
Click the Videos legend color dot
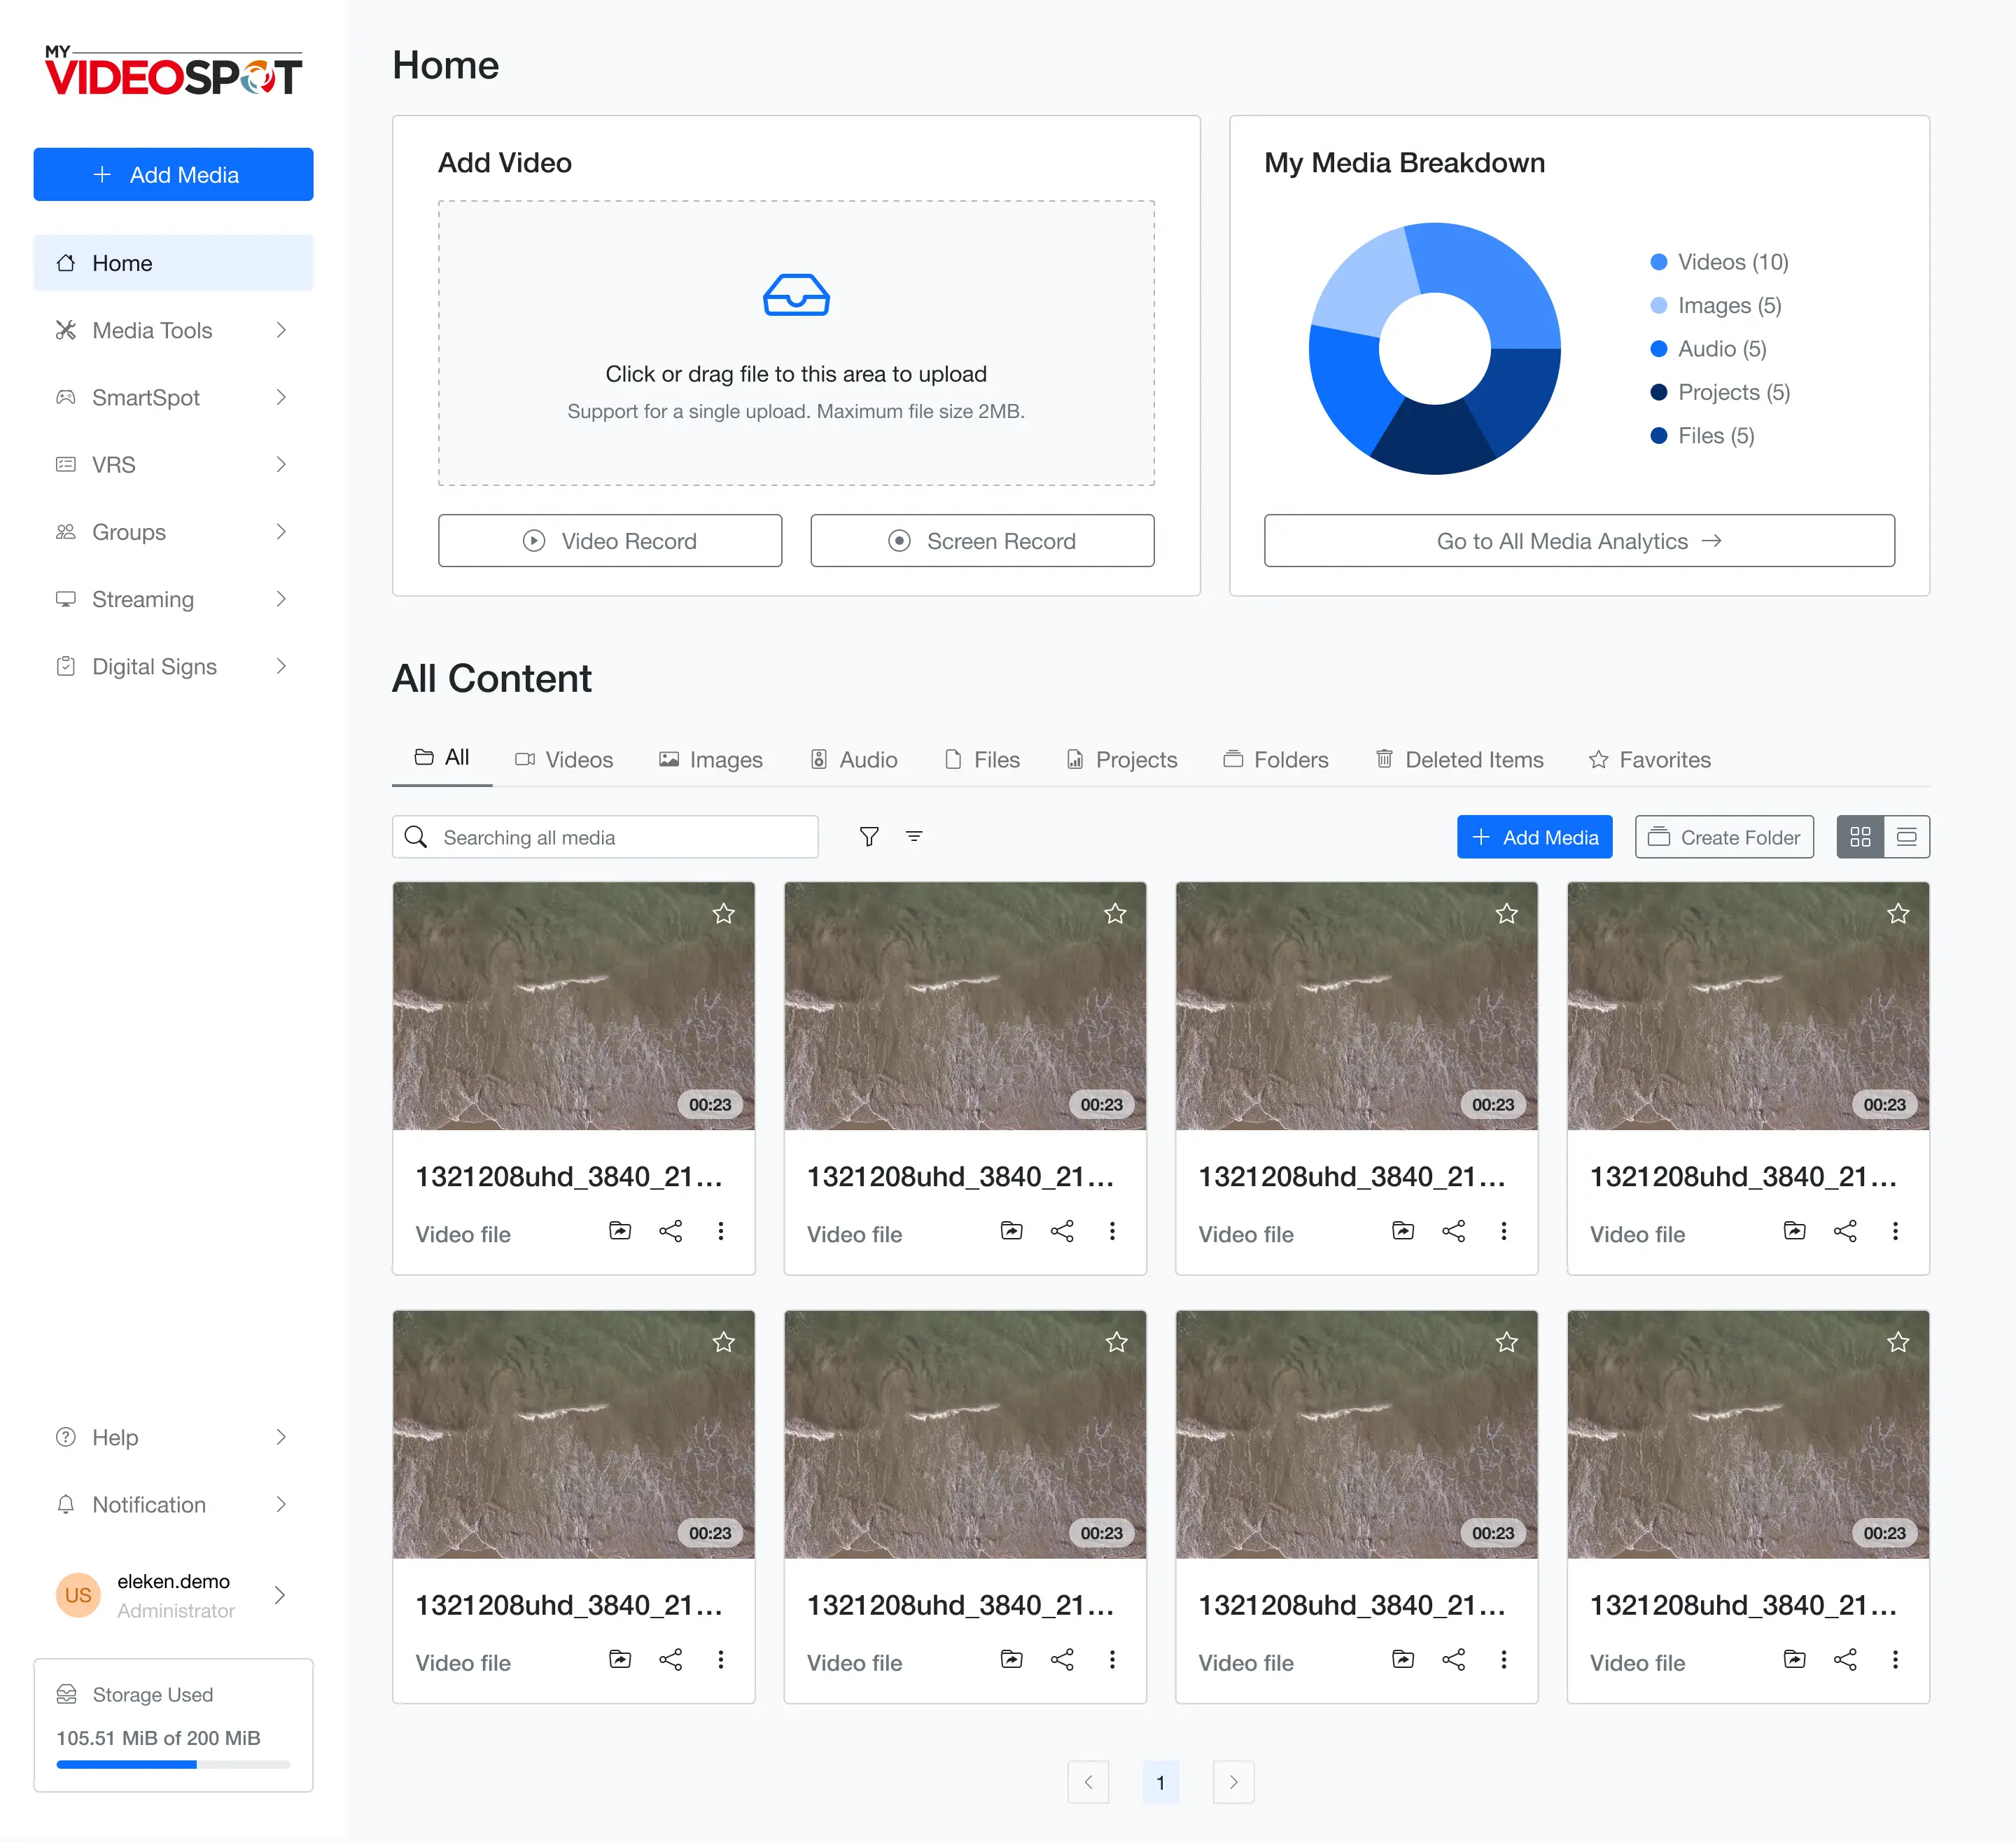[x=1659, y=262]
